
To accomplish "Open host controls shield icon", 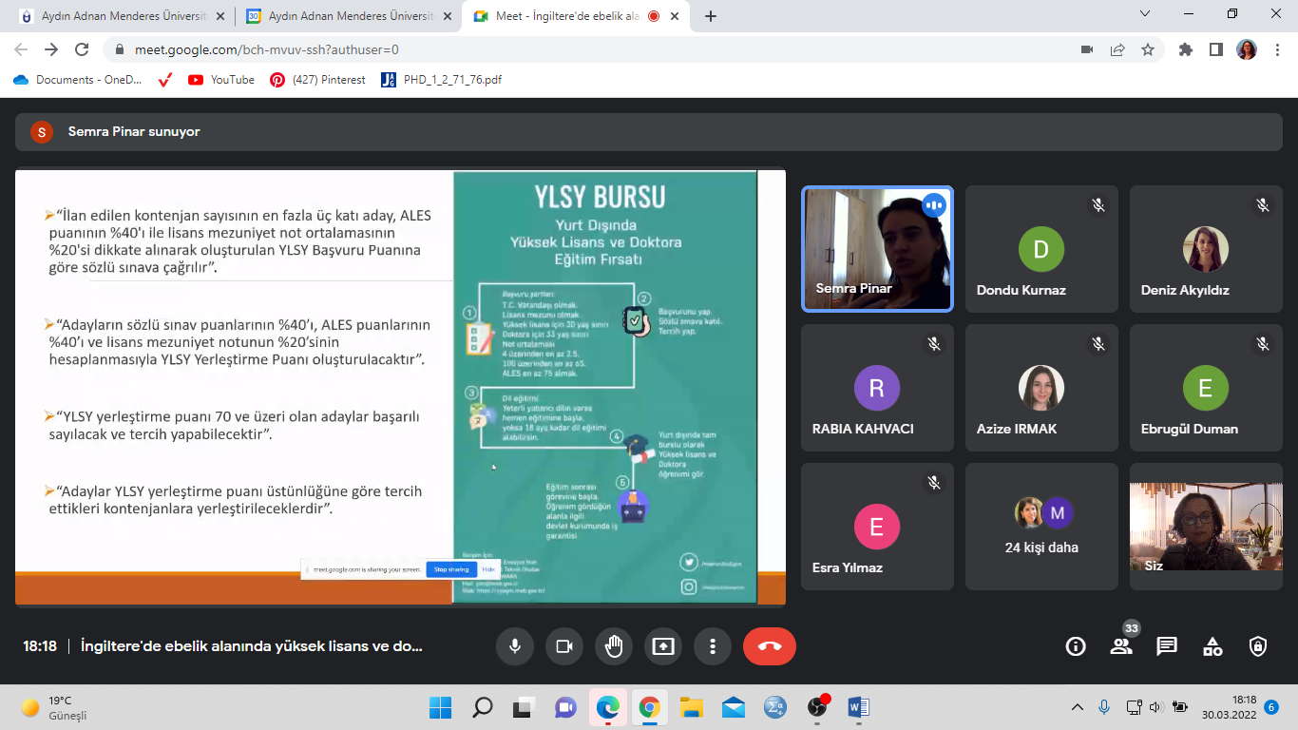I will click(1258, 646).
